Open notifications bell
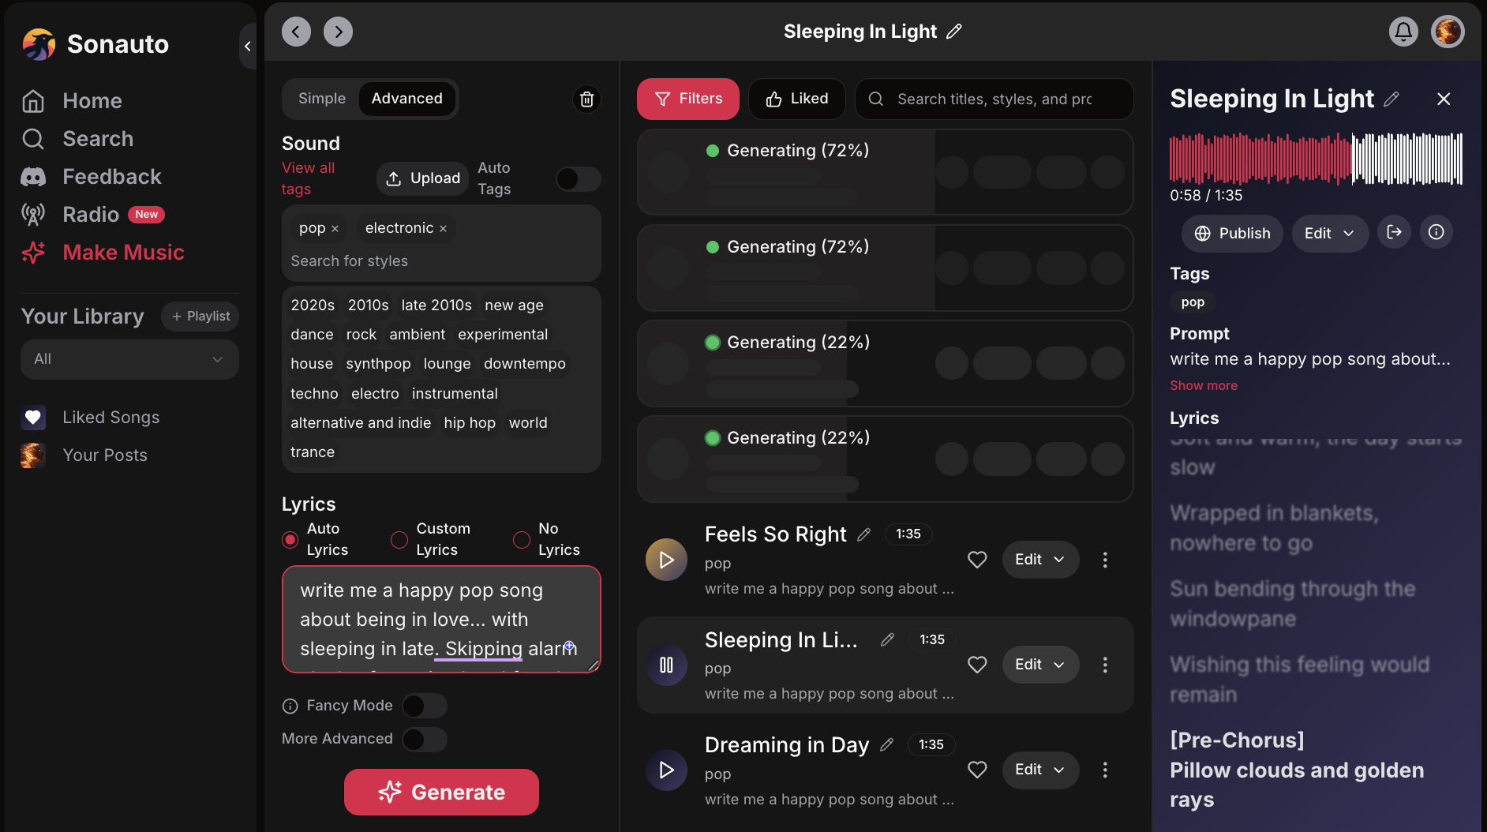 1403,32
